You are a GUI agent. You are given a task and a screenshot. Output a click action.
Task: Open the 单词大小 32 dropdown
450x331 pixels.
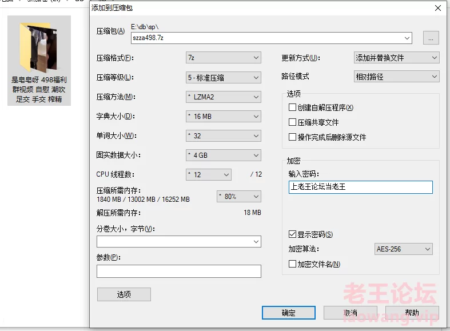coord(223,135)
